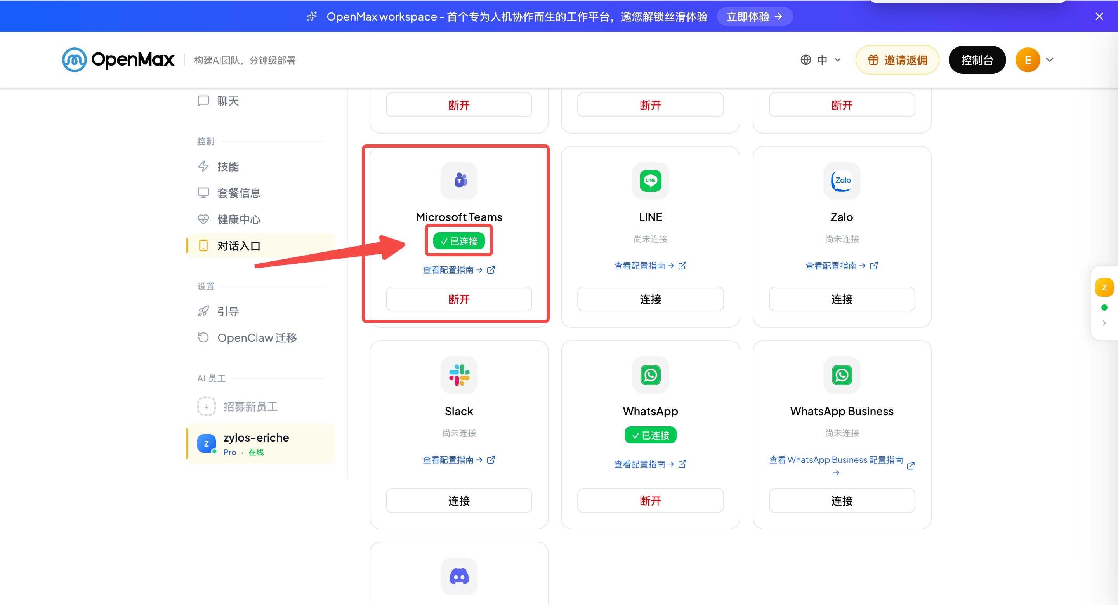Click the sparkle icon in banner
The height and width of the screenshot is (605, 1118).
(312, 16)
